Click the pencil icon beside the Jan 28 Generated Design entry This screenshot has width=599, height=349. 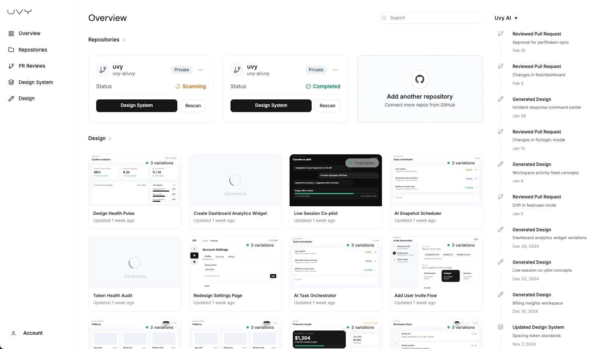501,99
